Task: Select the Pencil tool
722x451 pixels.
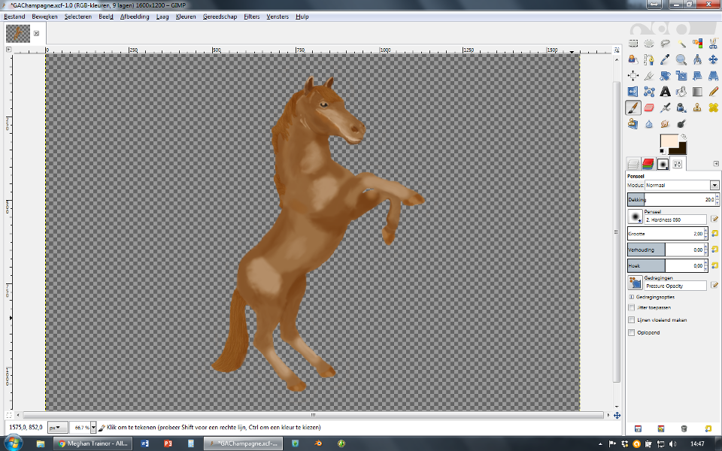Action: tap(714, 92)
